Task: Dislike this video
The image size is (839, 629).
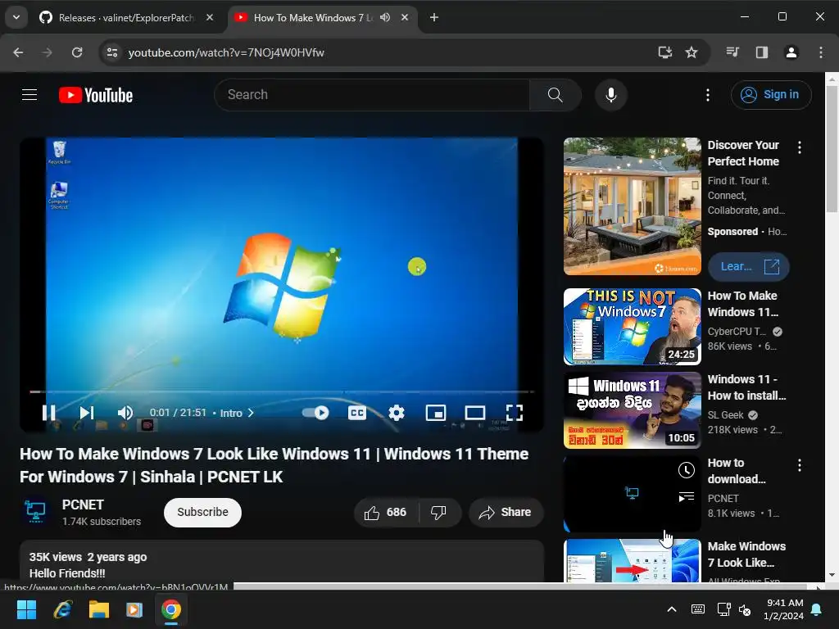Action: (439, 513)
